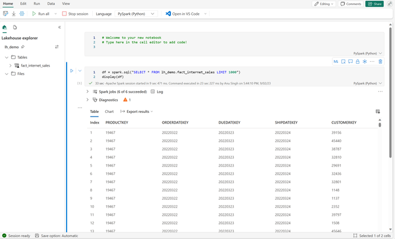This screenshot has width=395, height=239.
Task: Open the Run all dropdown arrow
Action: (x=56, y=14)
